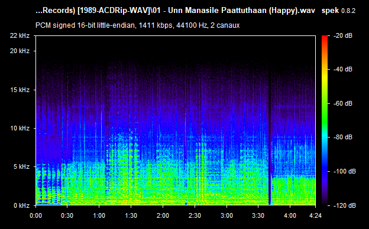Click the 4:24 end time label
This screenshot has width=369, height=229.
coord(315,215)
